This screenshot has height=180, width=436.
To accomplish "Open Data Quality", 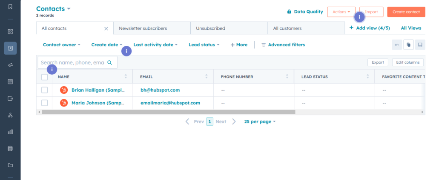I will (x=305, y=11).
